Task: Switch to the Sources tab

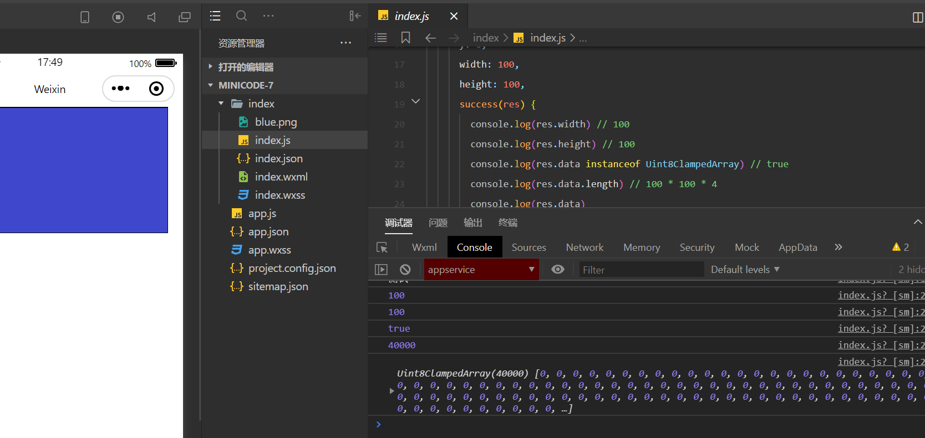Action: pyautogui.click(x=528, y=248)
